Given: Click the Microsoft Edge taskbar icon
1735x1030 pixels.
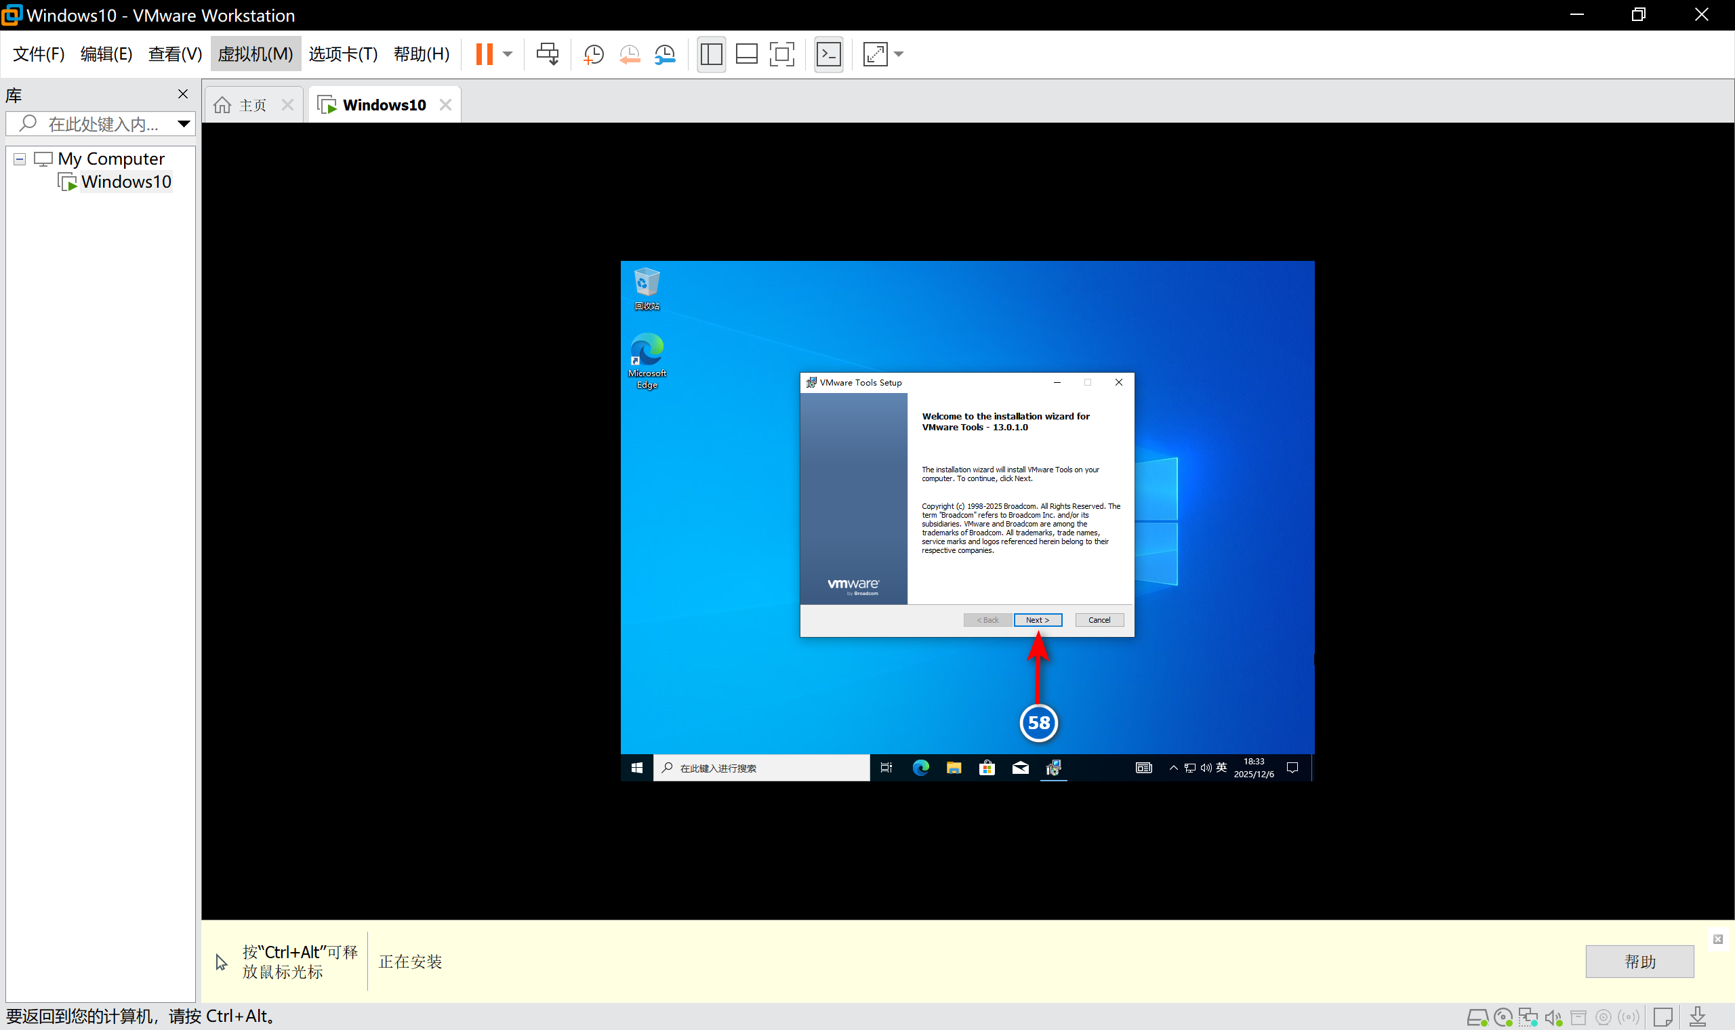Looking at the screenshot, I should click(920, 767).
